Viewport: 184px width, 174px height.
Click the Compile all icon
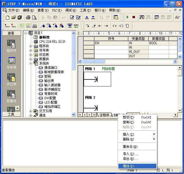(x=78, y=18)
